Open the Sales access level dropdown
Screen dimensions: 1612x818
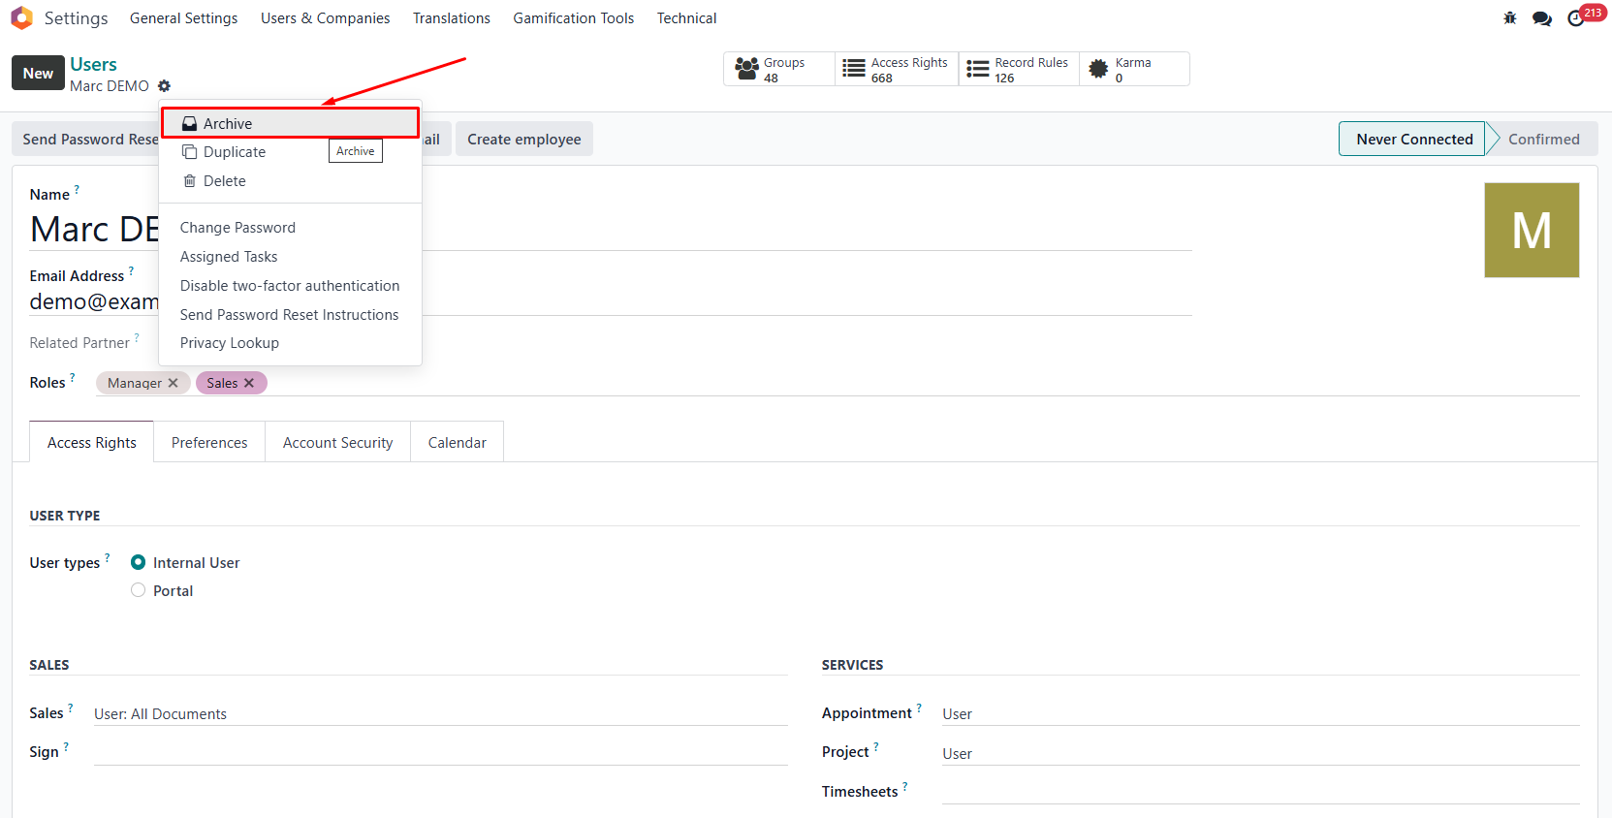(439, 714)
